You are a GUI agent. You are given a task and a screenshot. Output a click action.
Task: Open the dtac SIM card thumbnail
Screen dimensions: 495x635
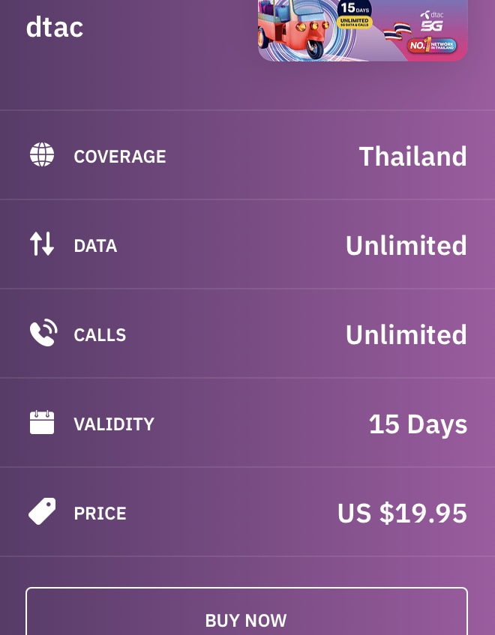coord(363,31)
